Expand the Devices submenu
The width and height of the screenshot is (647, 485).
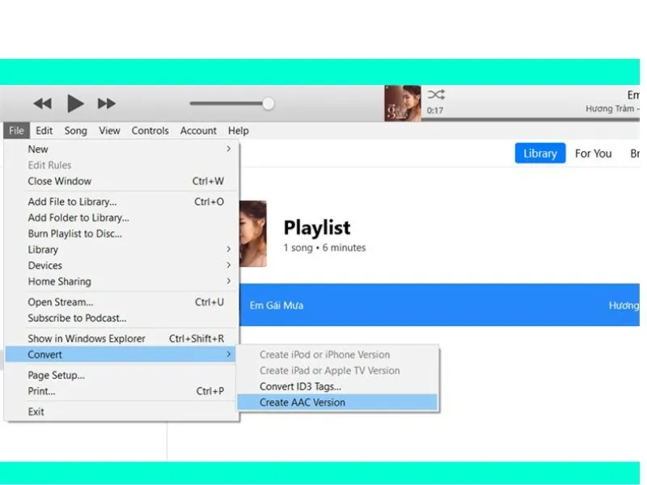click(121, 266)
